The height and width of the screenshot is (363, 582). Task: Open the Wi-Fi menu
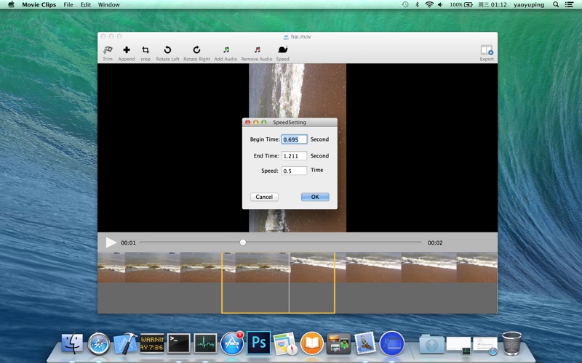429,4
